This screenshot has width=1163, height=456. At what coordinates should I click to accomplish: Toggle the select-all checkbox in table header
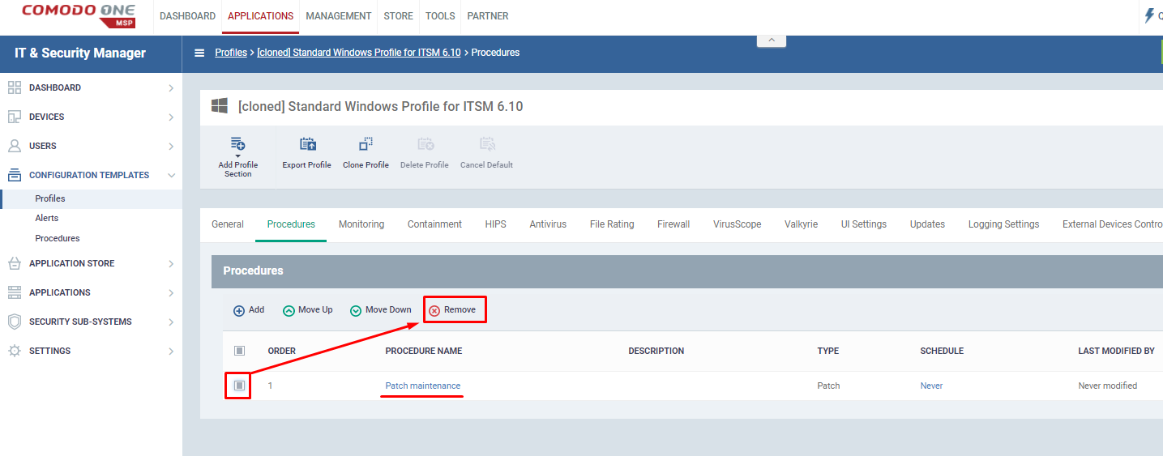(239, 351)
